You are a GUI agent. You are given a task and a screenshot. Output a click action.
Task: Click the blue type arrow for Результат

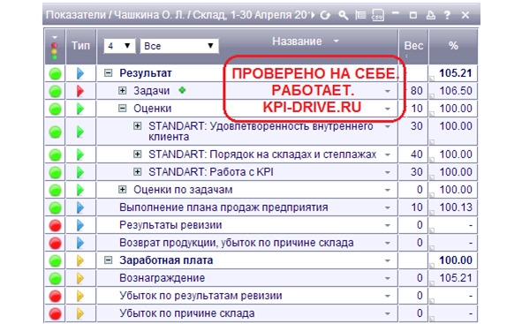coord(79,73)
